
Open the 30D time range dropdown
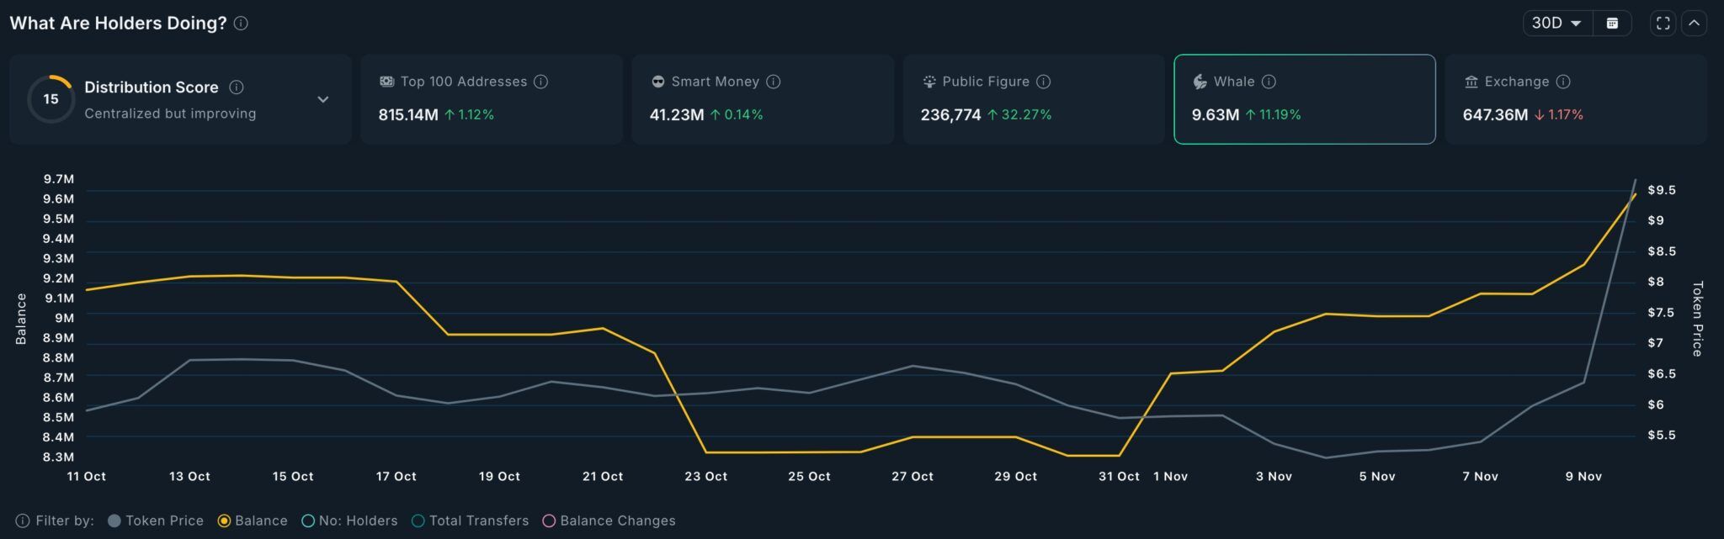coord(1556,24)
